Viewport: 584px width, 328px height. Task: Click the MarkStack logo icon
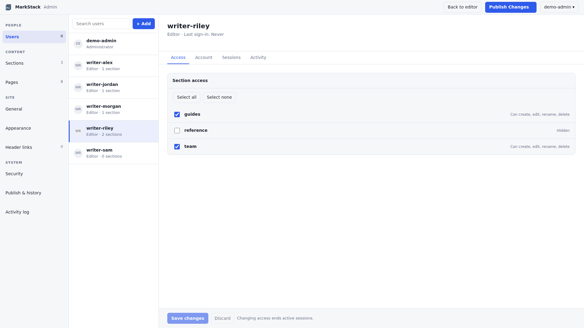8,7
